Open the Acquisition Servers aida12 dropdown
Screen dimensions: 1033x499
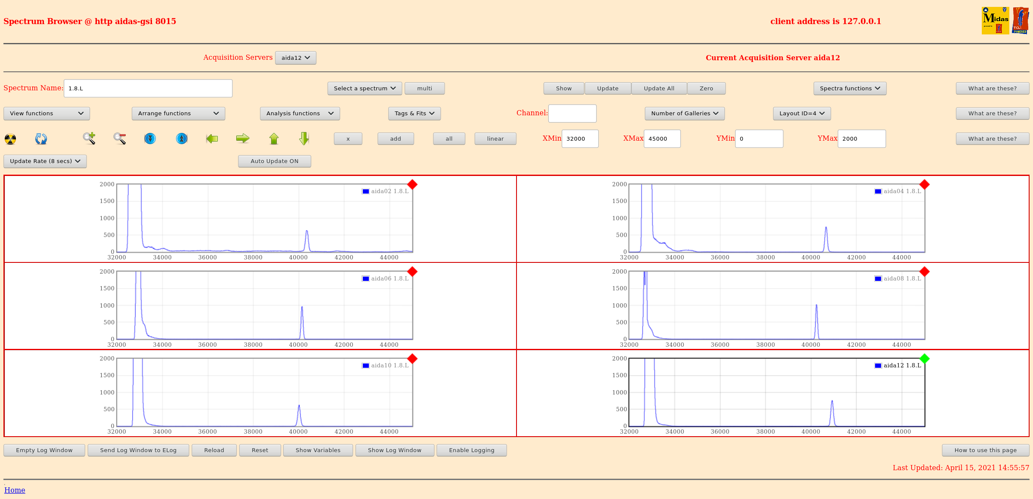point(296,58)
